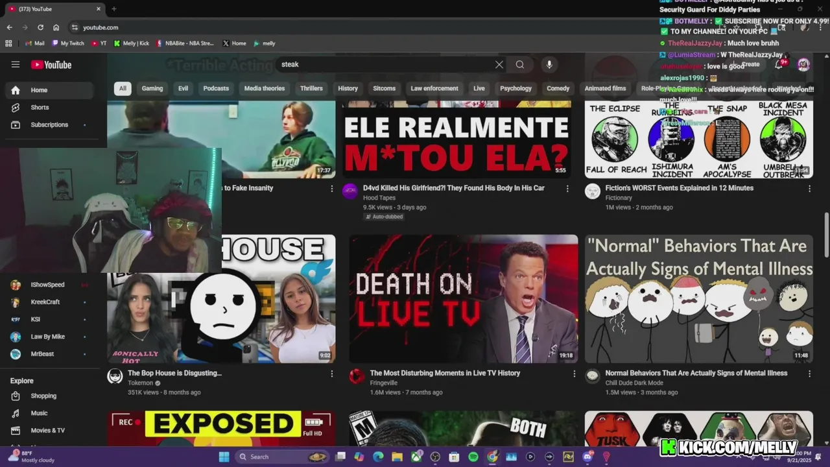Open the notifications bell
830x467 pixels.
click(x=779, y=64)
